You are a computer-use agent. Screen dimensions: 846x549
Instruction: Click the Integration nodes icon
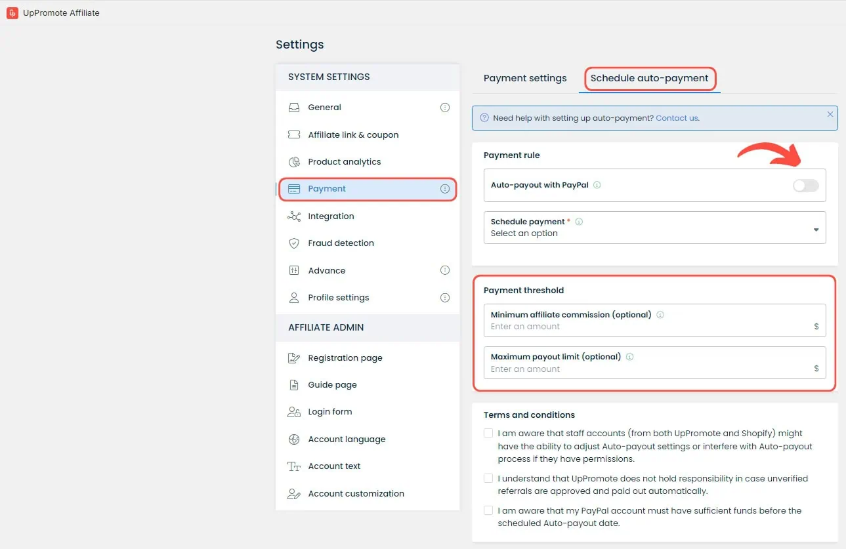coord(294,216)
